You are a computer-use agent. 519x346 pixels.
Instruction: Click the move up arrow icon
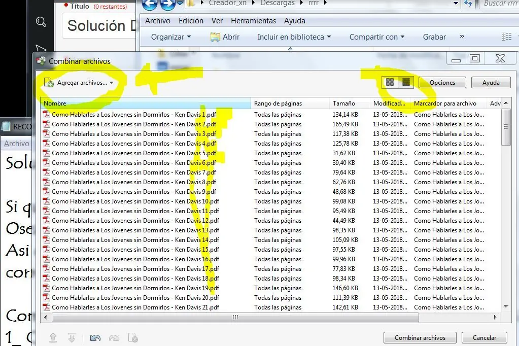click(x=53, y=338)
